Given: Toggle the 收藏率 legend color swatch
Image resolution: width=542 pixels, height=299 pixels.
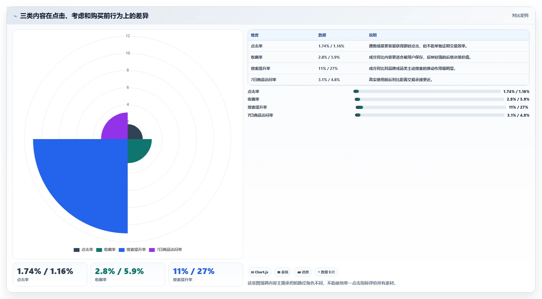Looking at the screenshot, I should coord(99,250).
